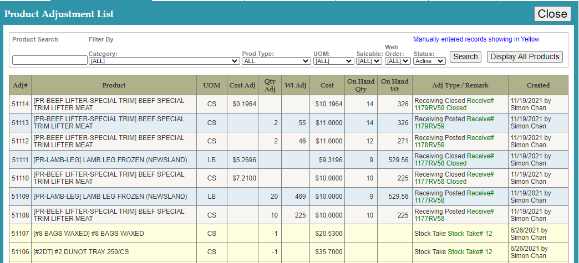Open Receive# 1177RV58 link in row 51109
The width and height of the screenshot is (579, 263).
(454, 197)
